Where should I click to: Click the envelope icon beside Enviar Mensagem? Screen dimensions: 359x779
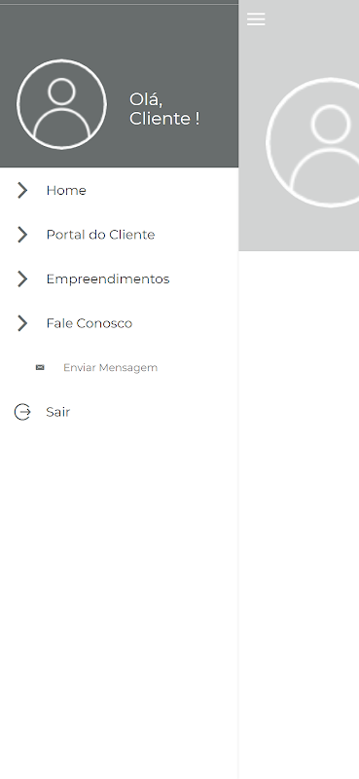(40, 368)
